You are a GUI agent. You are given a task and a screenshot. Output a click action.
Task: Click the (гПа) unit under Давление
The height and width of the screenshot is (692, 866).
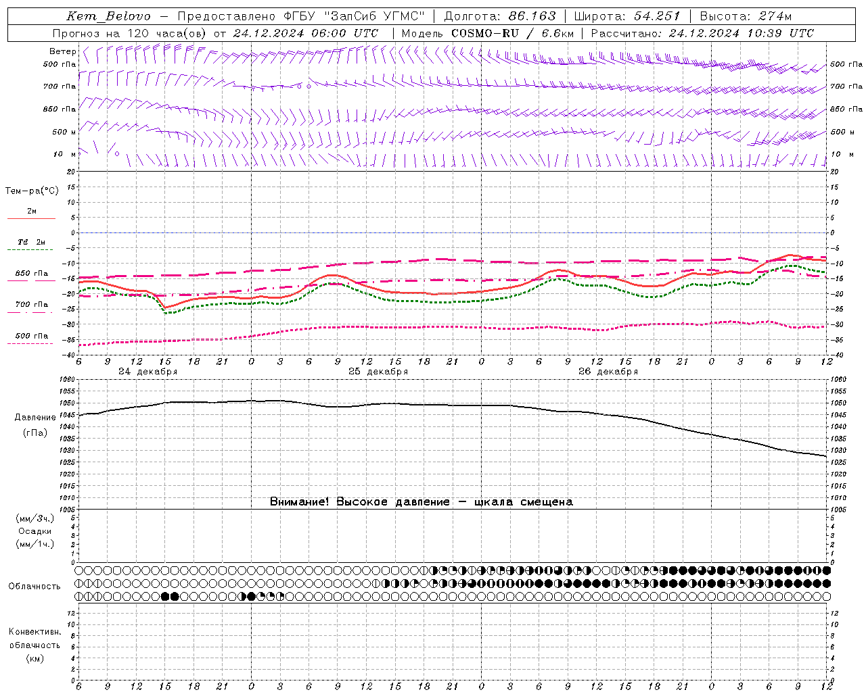35,433
